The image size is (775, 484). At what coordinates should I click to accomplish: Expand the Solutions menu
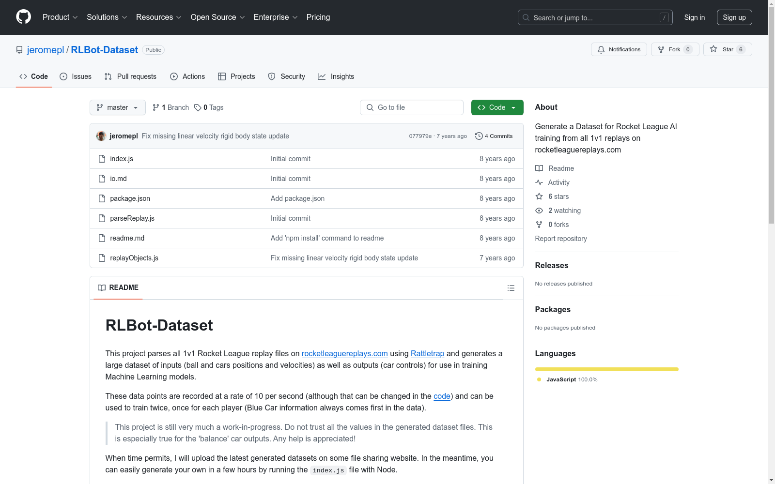coord(107,17)
